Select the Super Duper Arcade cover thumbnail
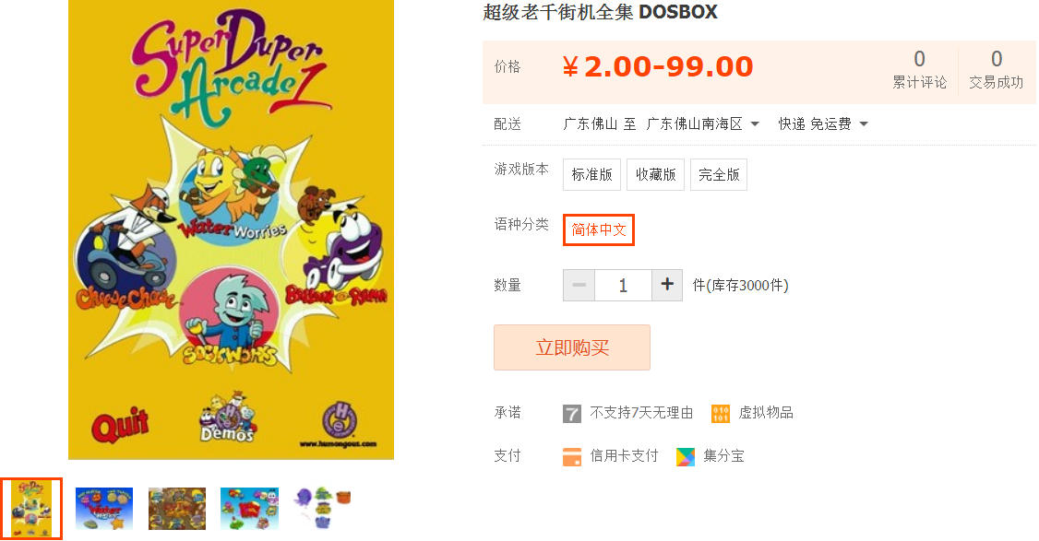 click(31, 509)
